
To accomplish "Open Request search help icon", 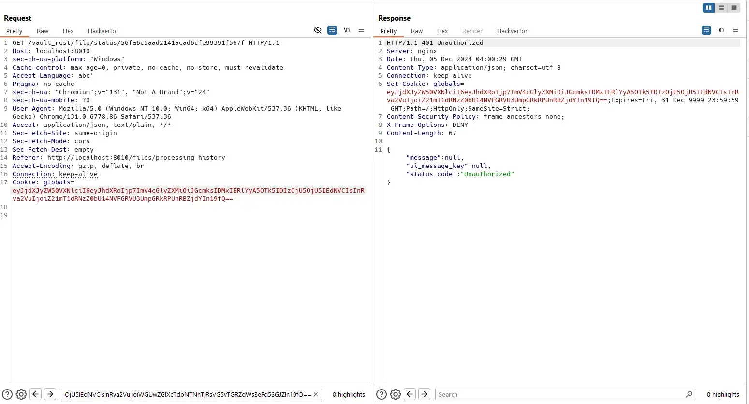I will coord(7,394).
